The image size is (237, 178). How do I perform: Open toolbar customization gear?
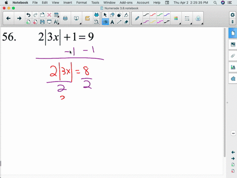[x=233, y=15]
